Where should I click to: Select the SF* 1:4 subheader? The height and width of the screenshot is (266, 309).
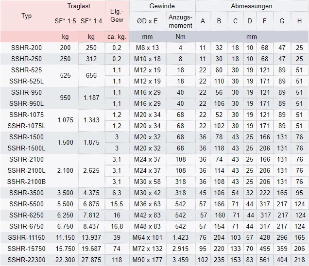(91, 21)
